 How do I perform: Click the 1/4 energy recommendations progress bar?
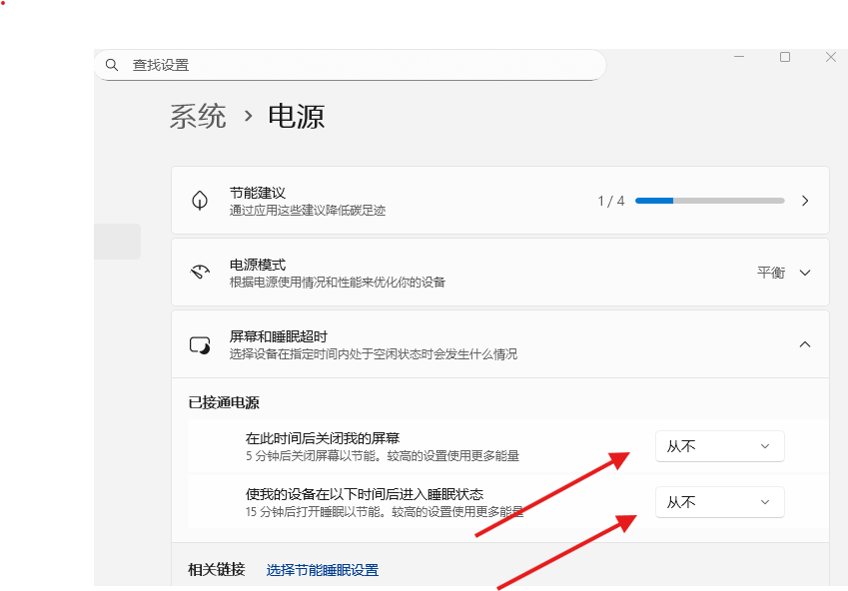tap(709, 200)
